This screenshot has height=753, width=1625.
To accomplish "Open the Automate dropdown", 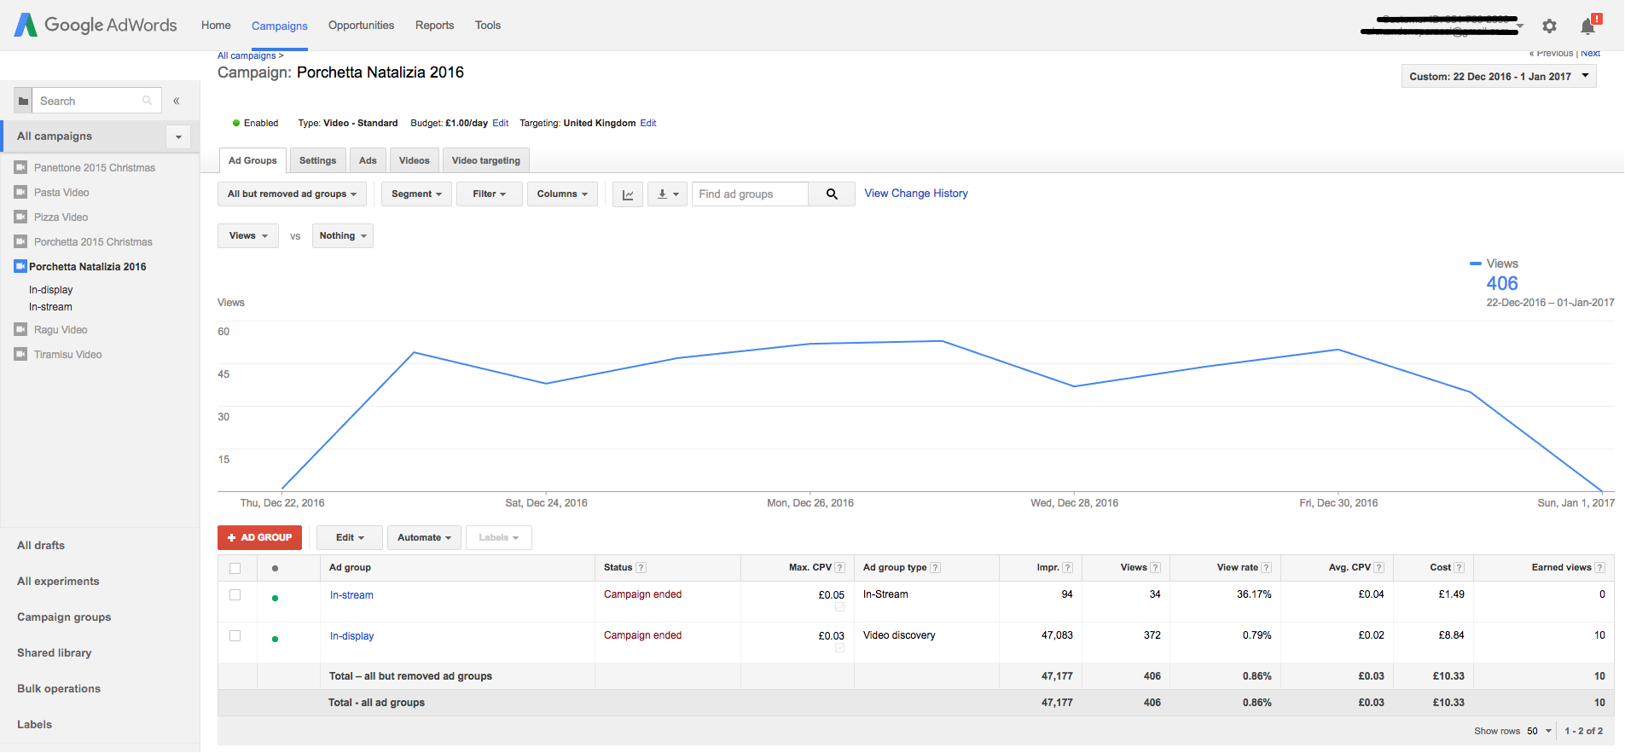I will click(x=424, y=538).
